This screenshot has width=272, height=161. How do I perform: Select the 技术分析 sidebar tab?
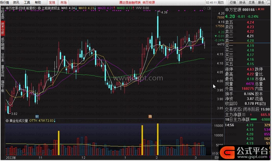(x=3, y=28)
